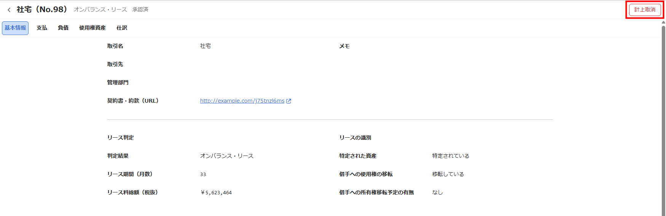Select the 基本情報 tab

[x=15, y=28]
